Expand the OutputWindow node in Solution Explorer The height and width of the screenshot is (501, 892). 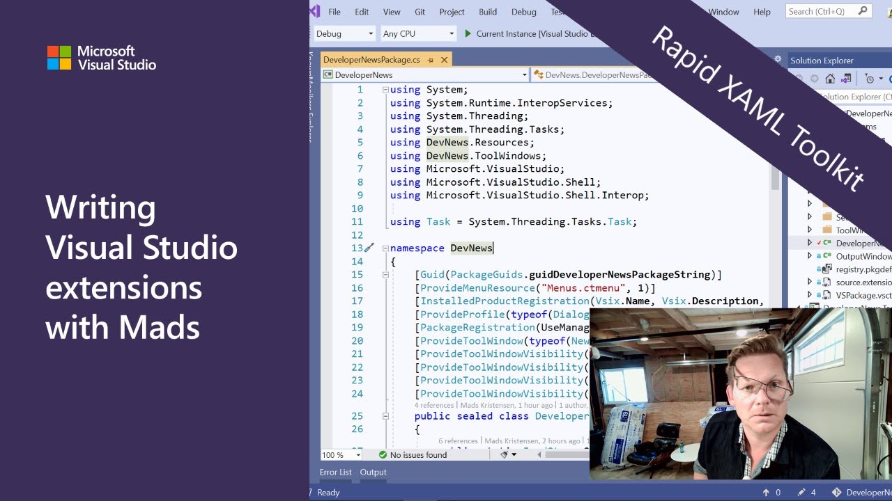810,256
